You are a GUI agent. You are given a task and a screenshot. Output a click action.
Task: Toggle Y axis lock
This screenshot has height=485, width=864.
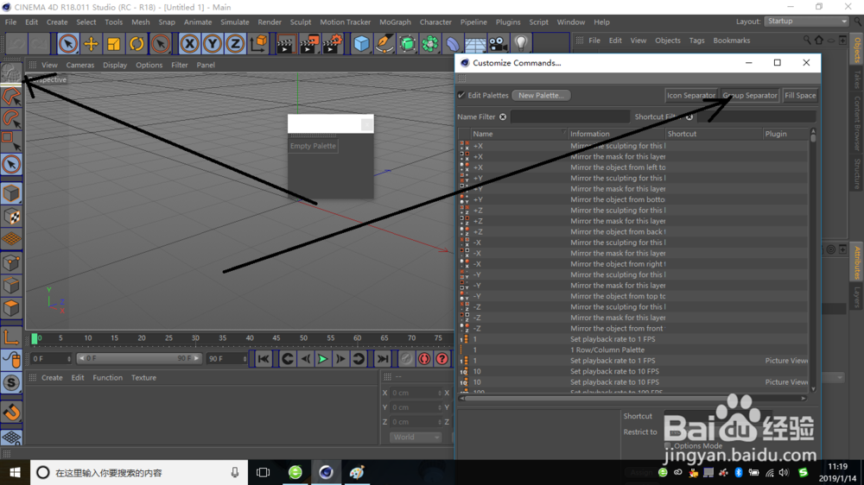coord(213,43)
